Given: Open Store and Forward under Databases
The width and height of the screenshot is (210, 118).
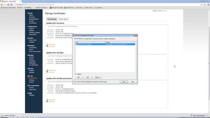Looking at the screenshot, I should pyautogui.click(x=35, y=51).
